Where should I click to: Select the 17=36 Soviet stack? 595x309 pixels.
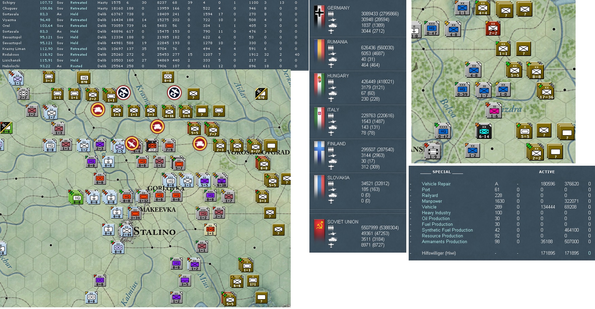(x=546, y=91)
